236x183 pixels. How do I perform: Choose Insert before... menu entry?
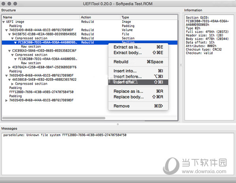click(x=138, y=76)
